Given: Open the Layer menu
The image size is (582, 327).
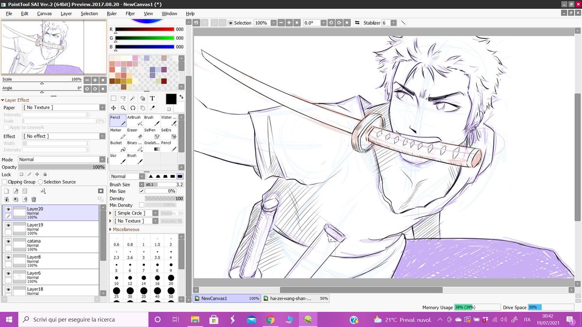Looking at the screenshot, I should (66, 14).
